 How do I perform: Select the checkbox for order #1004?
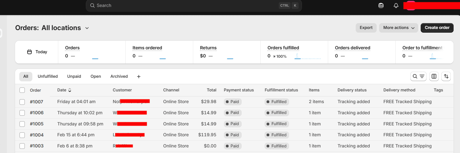[22, 135]
